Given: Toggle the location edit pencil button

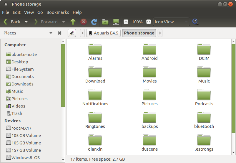Looking at the screenshot, I should coord(72,33).
